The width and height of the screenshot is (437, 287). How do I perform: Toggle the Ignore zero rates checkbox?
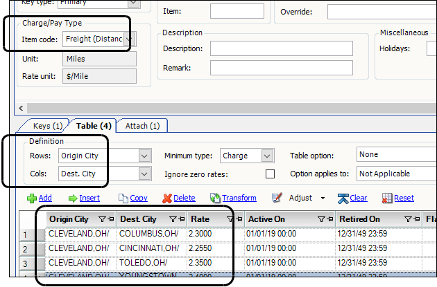pos(270,174)
